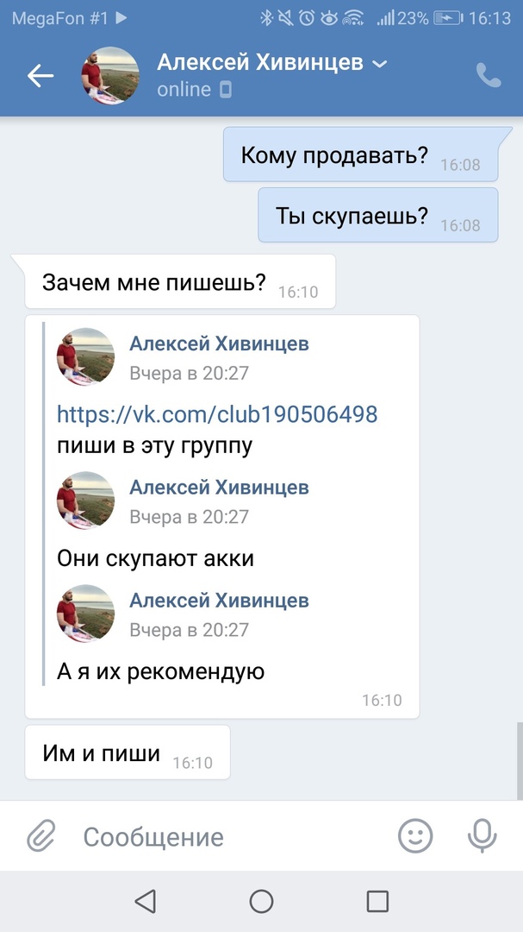523x932 pixels.
Task: Tap the chat scrollbar on the right edge
Action: 520,761
